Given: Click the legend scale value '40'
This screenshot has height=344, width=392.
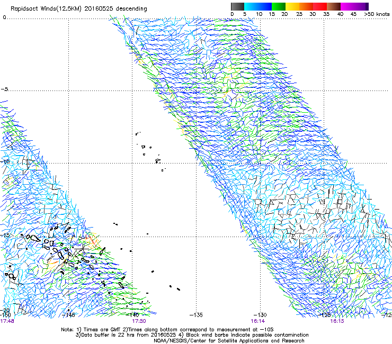Looking at the screenshot, I should pos(340,14).
